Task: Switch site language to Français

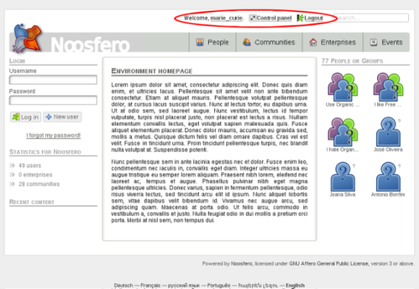Action: click(x=150, y=285)
